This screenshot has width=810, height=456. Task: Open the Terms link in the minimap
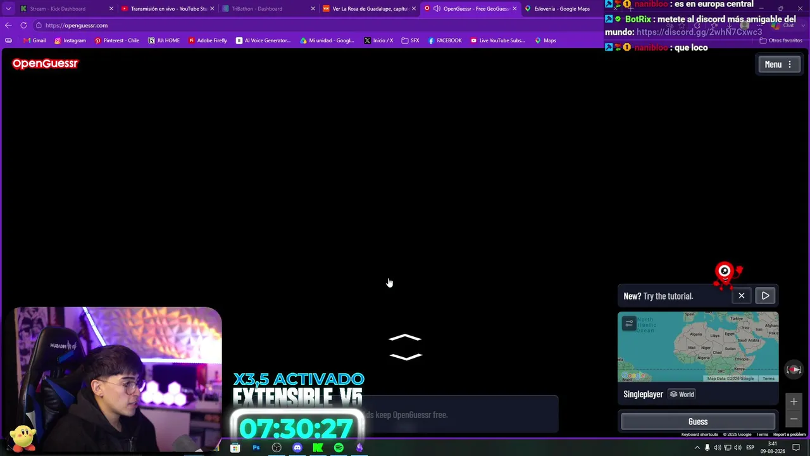[x=768, y=379]
